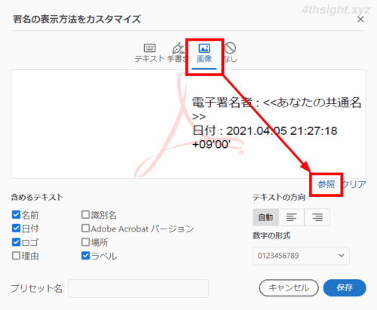The width and height of the screenshot is (377, 310).
Task: Uncheck the 日付 checkbox
Action: 16,229
